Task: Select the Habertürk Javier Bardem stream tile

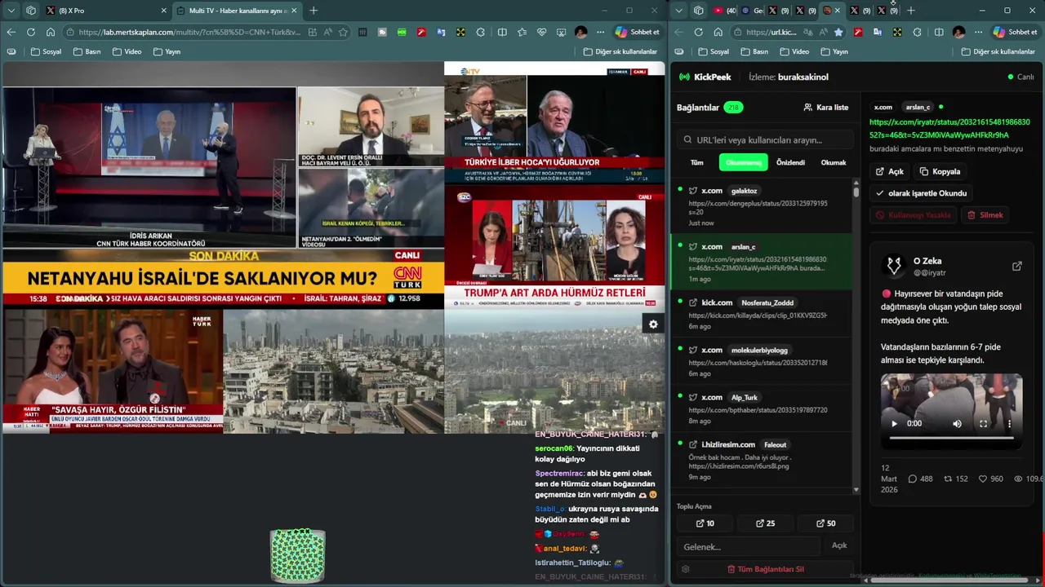Action: click(x=113, y=371)
